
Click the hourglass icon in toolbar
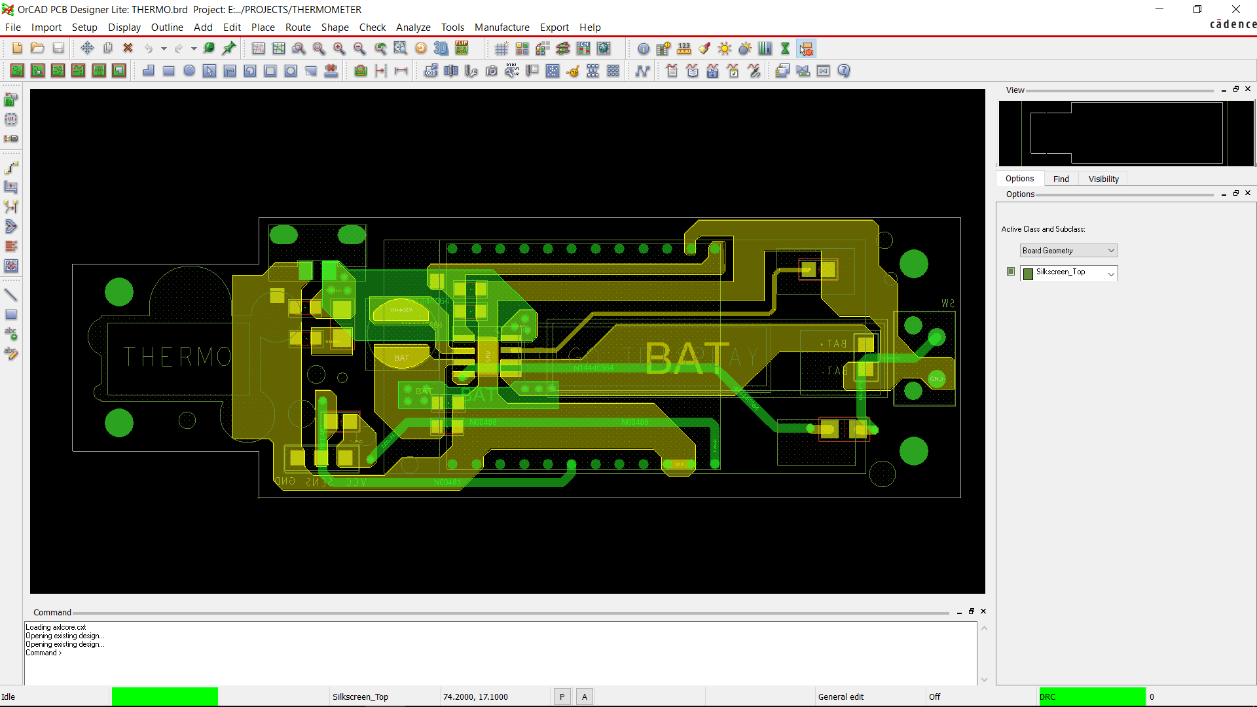coord(785,48)
